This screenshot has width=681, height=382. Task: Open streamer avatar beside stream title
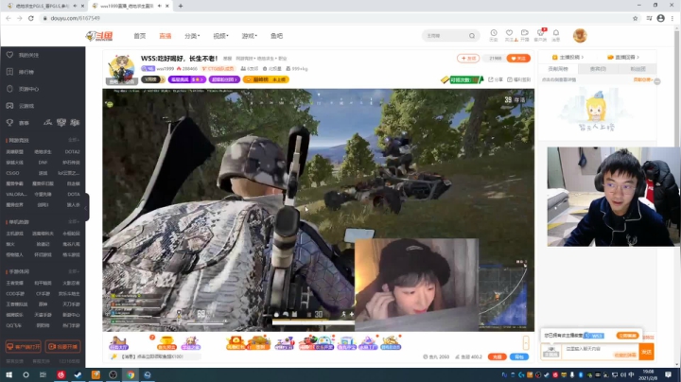(121, 69)
